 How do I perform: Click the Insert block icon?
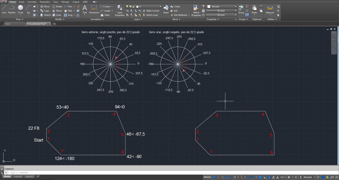(166, 9)
